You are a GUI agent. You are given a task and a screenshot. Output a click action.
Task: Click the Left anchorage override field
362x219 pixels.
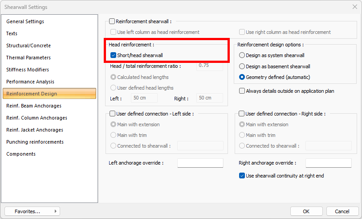tap(200, 163)
